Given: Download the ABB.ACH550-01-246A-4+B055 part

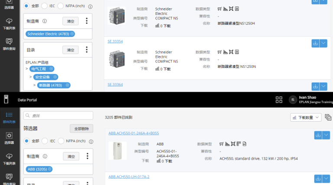Looking at the screenshot, I should [x=318, y=135].
